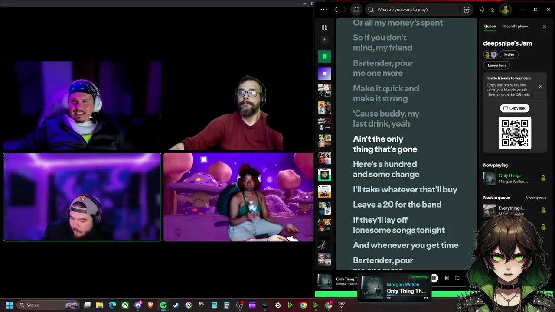The image size is (555, 312).
Task: Open the Xbox app from the taskbar
Action: click(125, 305)
